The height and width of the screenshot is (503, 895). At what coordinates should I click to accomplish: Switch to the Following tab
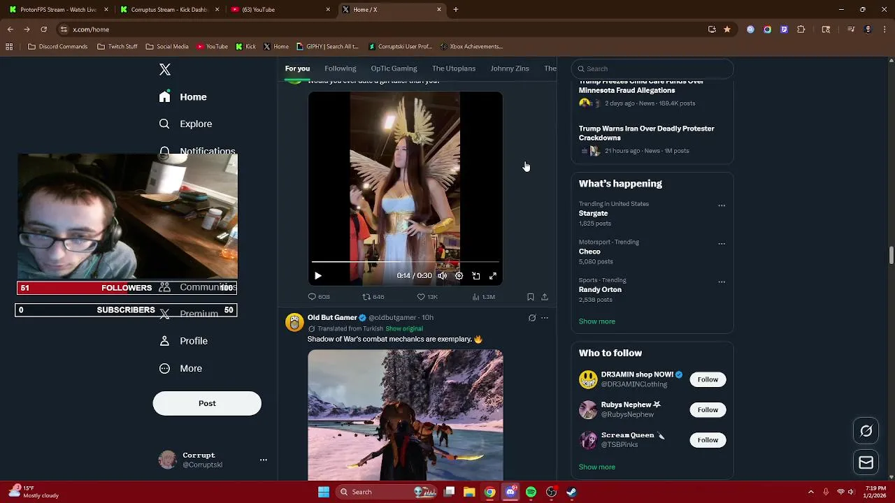(x=341, y=68)
